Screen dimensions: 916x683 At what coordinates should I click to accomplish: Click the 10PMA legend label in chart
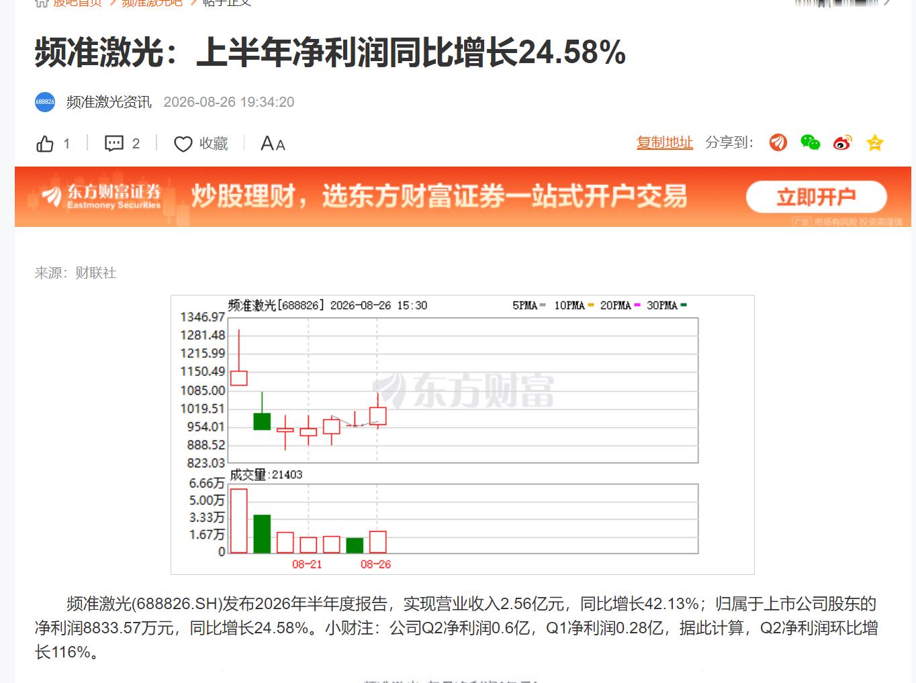point(569,306)
